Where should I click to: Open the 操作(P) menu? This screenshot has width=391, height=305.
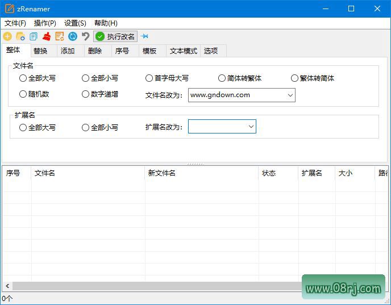[45, 23]
